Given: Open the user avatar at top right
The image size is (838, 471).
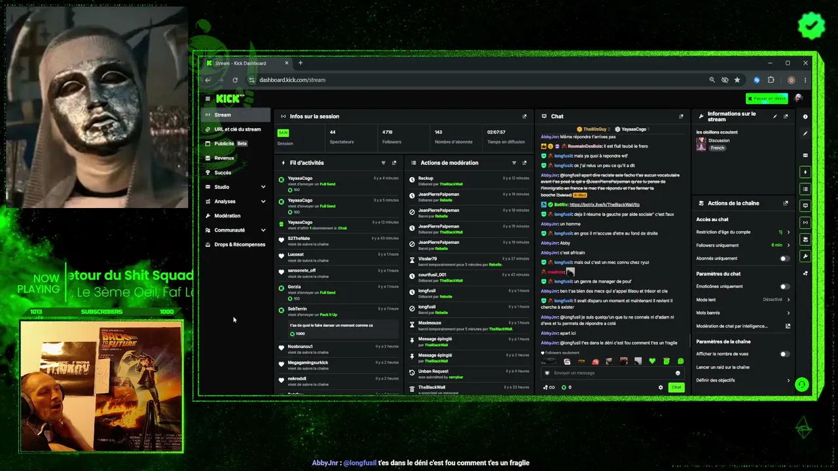Looking at the screenshot, I should (798, 98).
